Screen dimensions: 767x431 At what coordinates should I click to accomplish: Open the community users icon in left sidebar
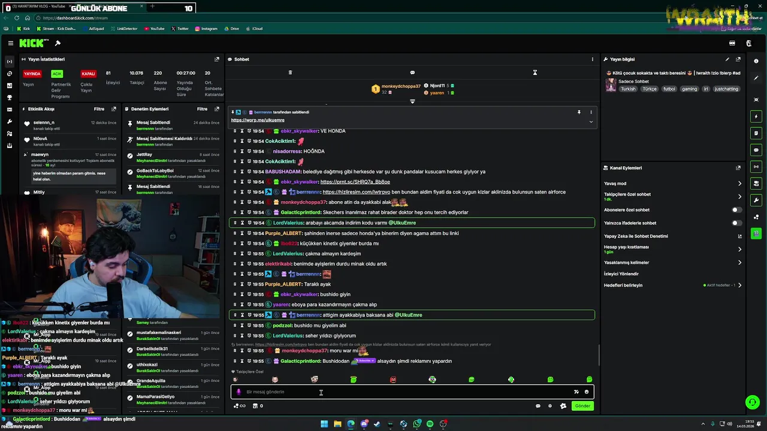coord(9,133)
